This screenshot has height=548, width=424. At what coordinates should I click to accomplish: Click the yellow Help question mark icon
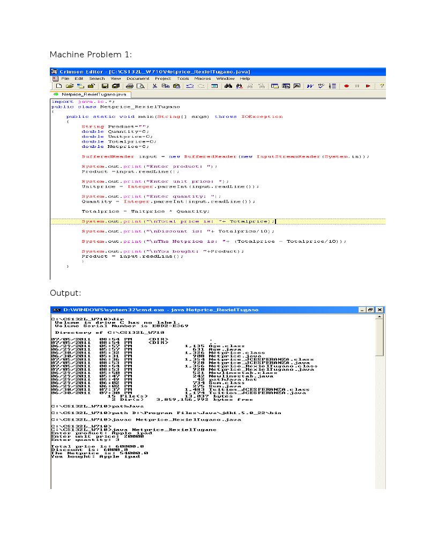[382, 86]
